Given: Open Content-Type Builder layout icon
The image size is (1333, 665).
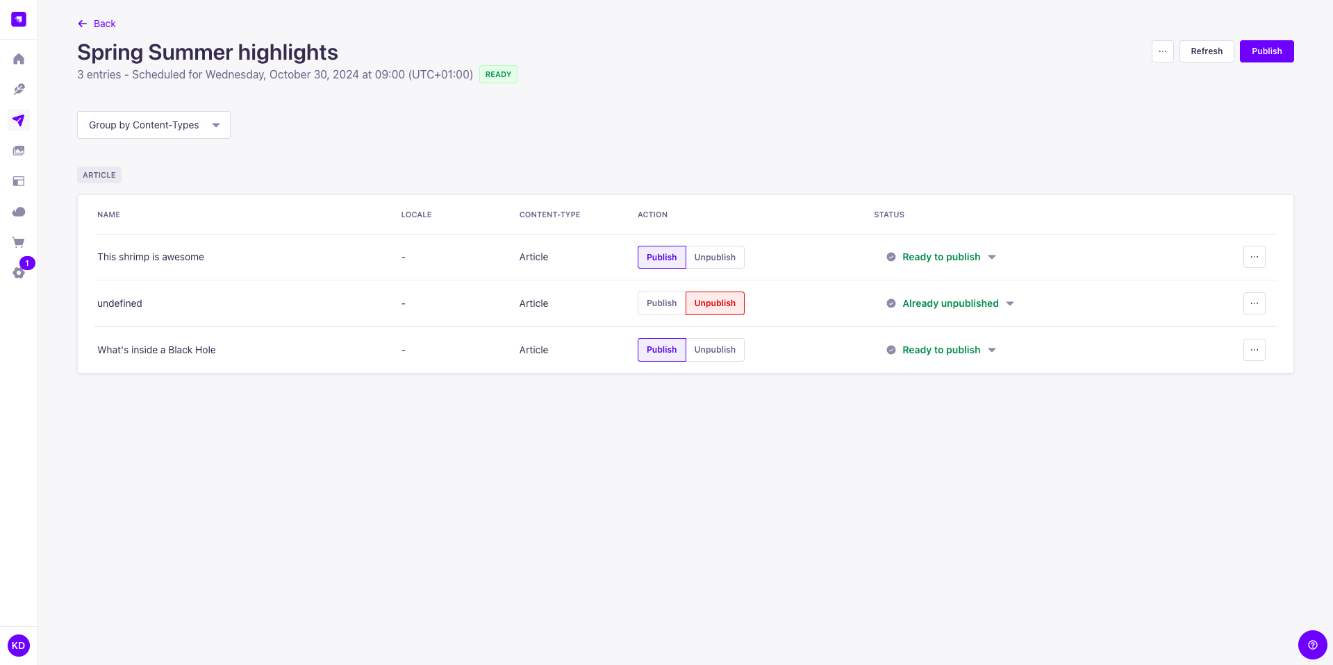Looking at the screenshot, I should [19, 181].
